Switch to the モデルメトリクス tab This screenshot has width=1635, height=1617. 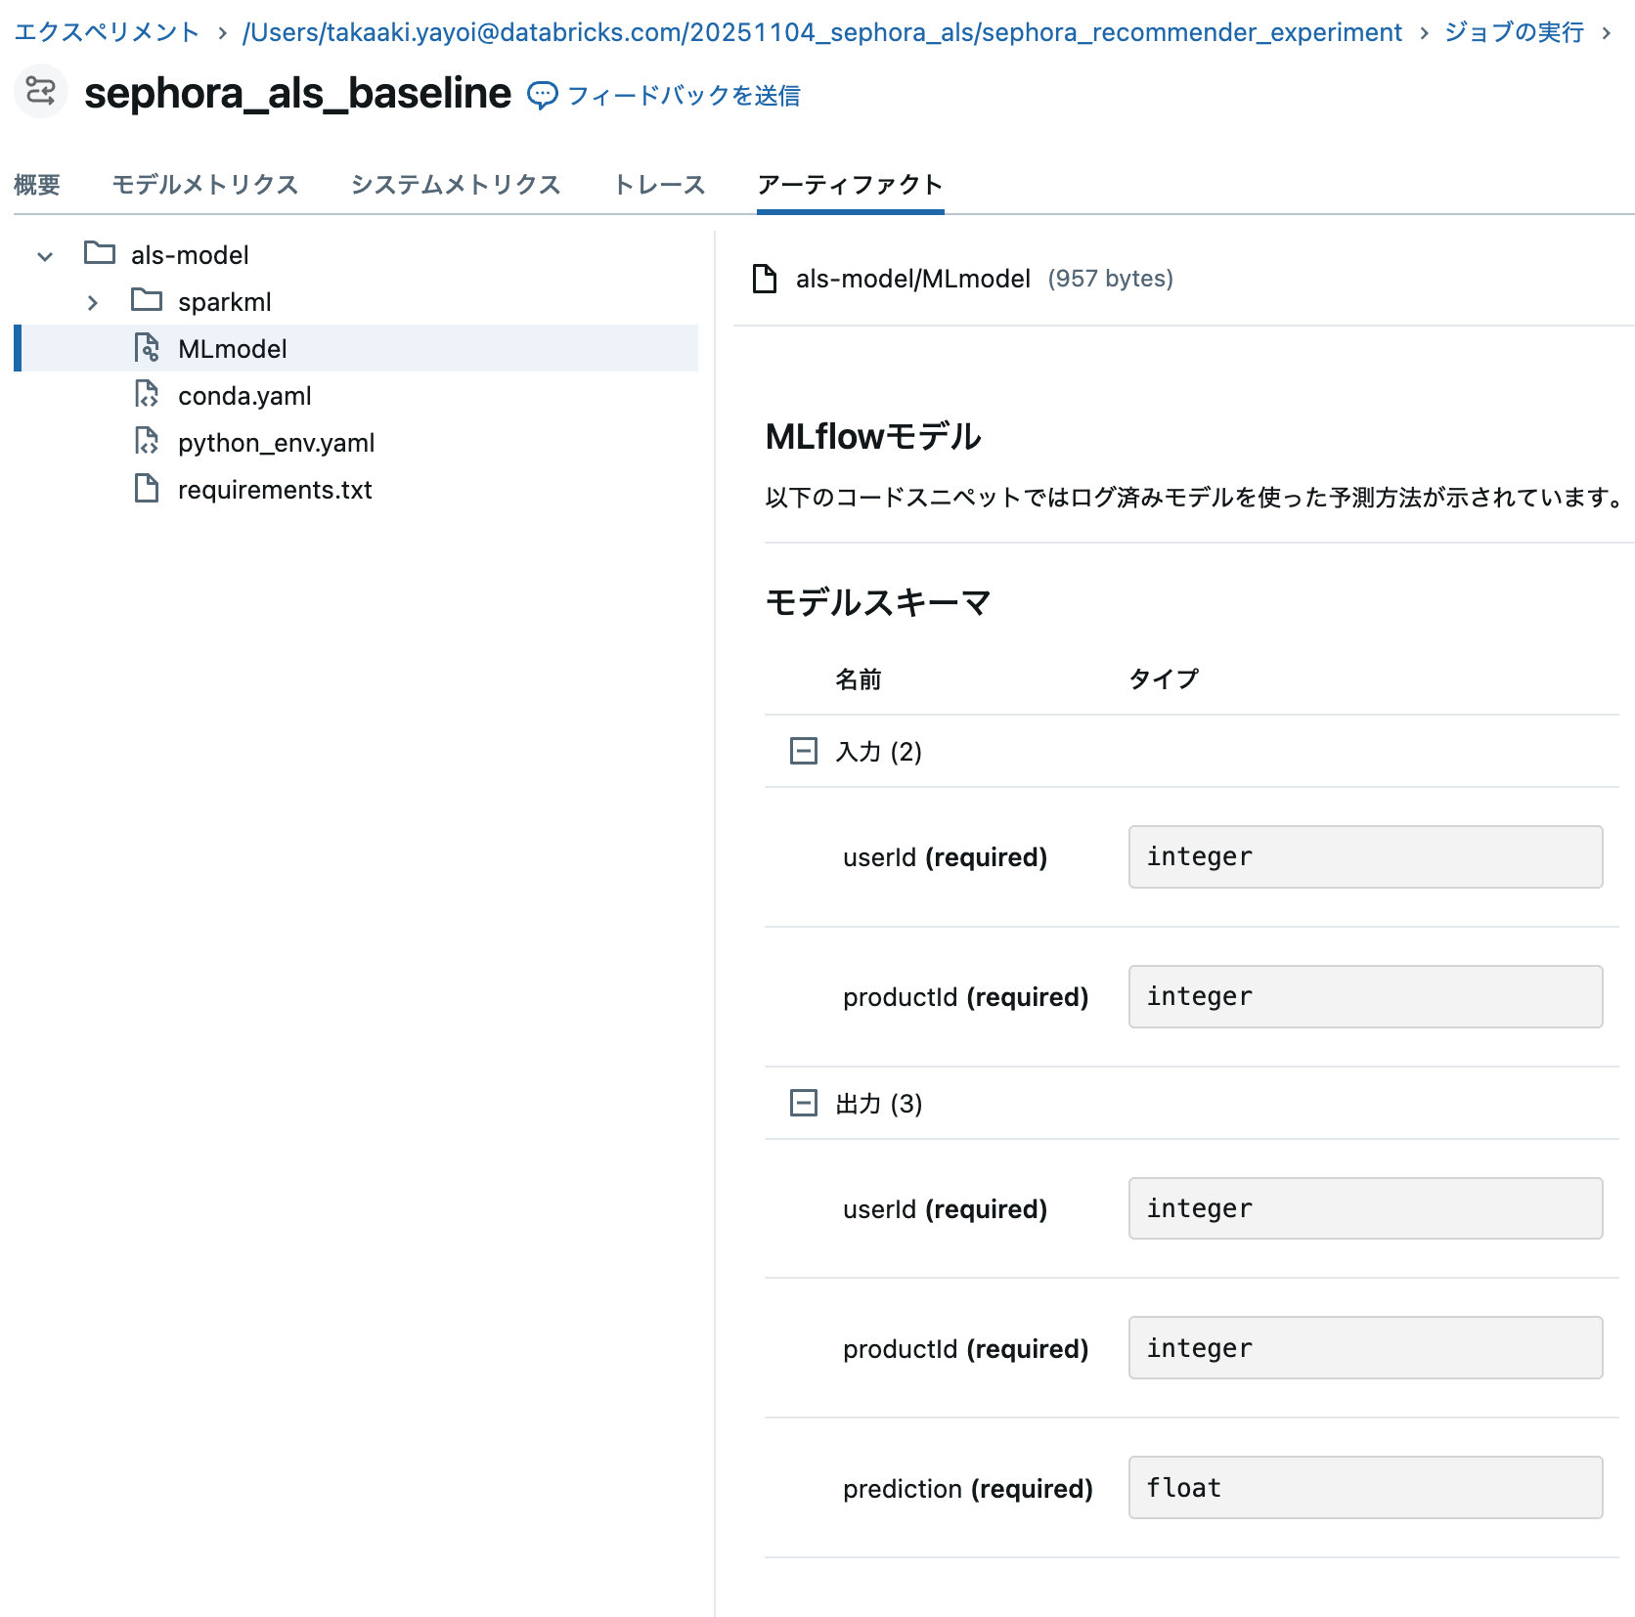pos(205,185)
